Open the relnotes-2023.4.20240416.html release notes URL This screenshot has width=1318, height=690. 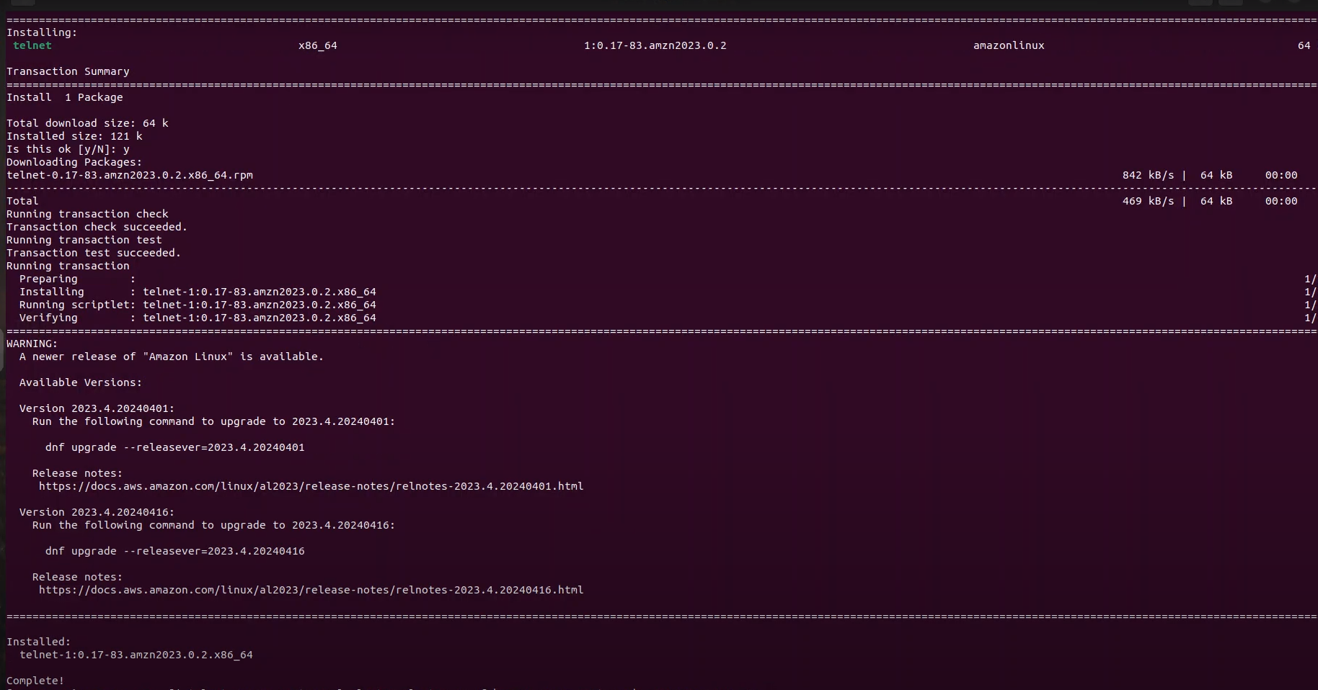coord(311,590)
